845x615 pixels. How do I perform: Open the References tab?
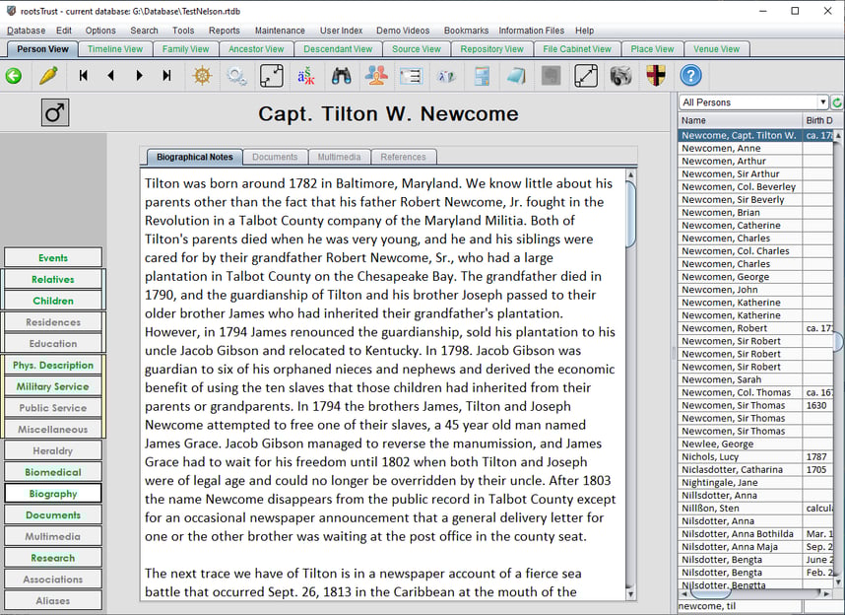[403, 157]
